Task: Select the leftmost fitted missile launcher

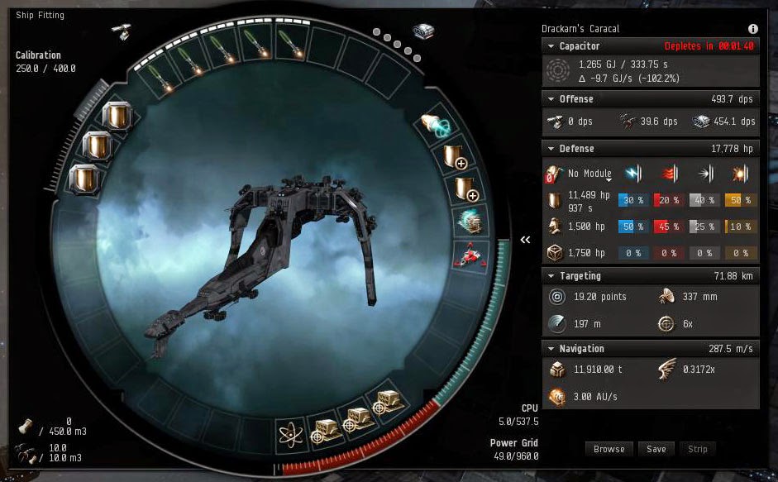Action: (161, 79)
